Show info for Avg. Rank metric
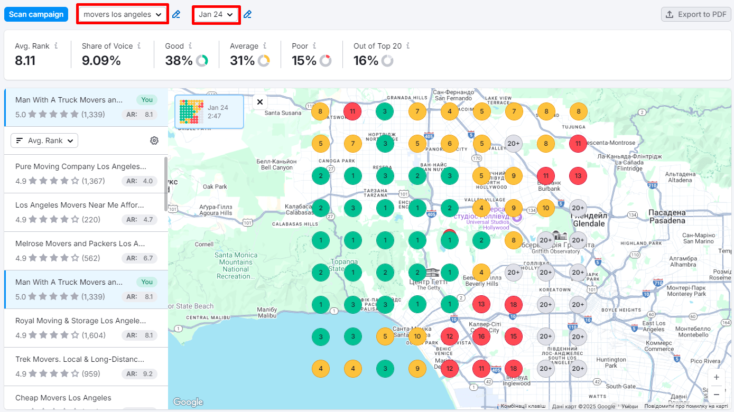The height and width of the screenshot is (412, 734). click(x=56, y=46)
